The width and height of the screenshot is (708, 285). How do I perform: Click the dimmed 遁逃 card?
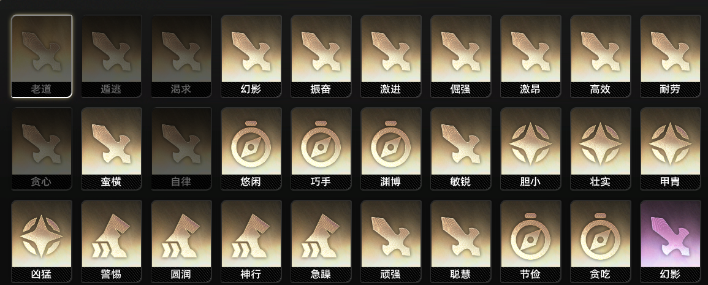click(x=112, y=56)
